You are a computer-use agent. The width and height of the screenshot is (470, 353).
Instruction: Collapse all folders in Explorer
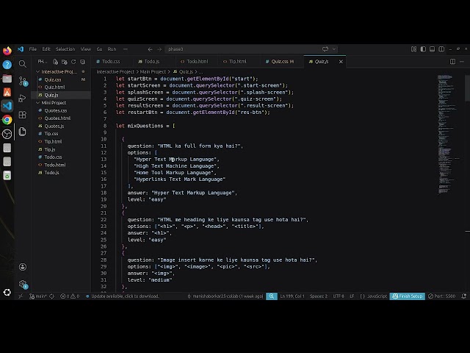click(82, 62)
